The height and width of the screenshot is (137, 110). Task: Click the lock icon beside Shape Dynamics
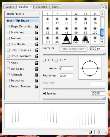36,27
